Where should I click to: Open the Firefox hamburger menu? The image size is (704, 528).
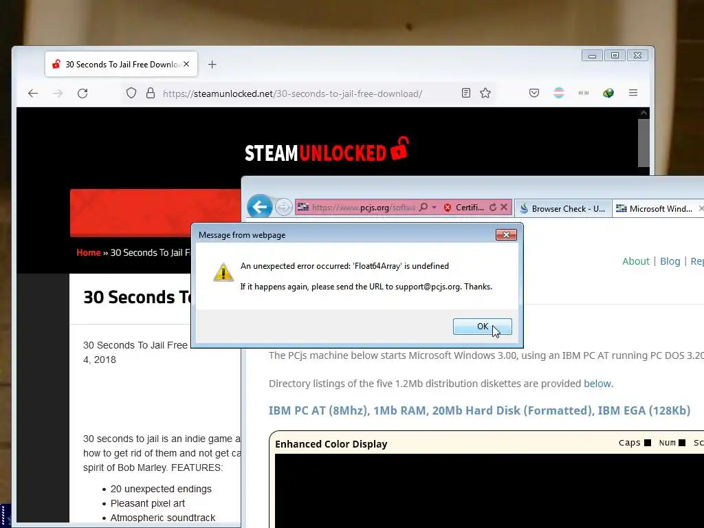633,93
